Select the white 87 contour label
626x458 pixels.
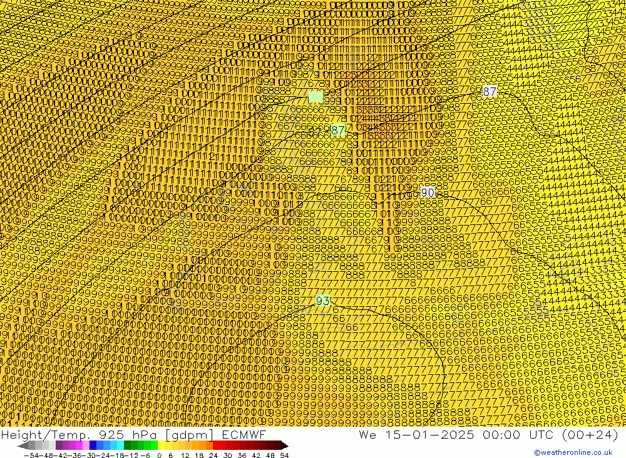[x=490, y=91]
